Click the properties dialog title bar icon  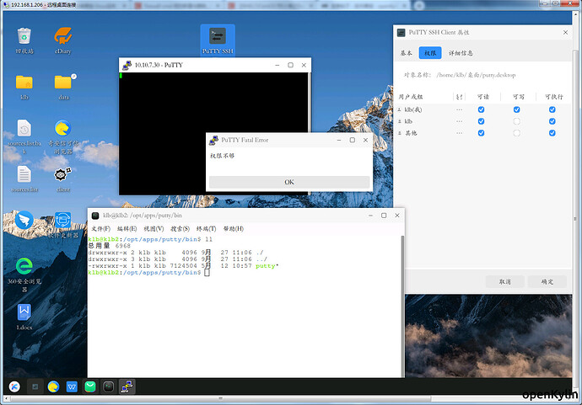point(401,33)
